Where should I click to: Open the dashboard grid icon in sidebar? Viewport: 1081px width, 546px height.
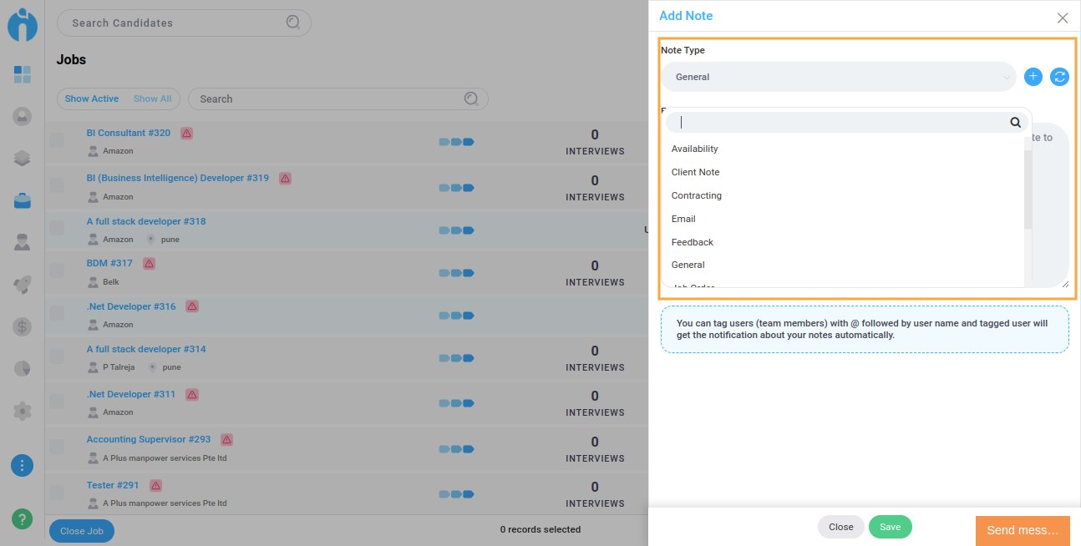(23, 74)
